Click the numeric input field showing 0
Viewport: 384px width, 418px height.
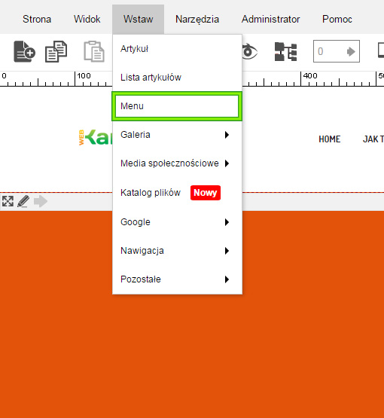tap(337, 51)
